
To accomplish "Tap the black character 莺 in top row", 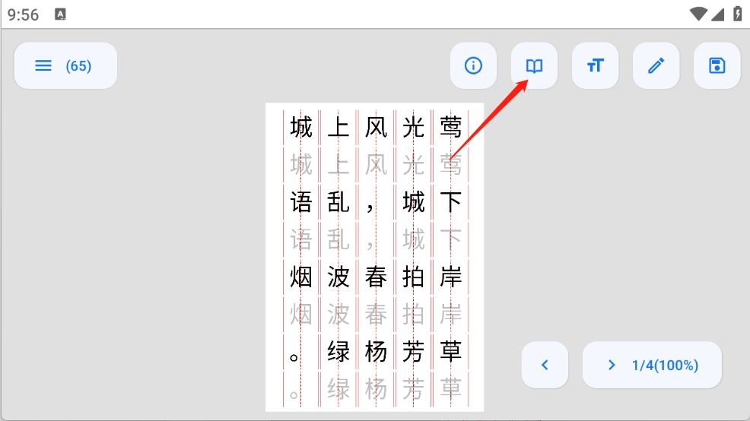I will point(451,127).
